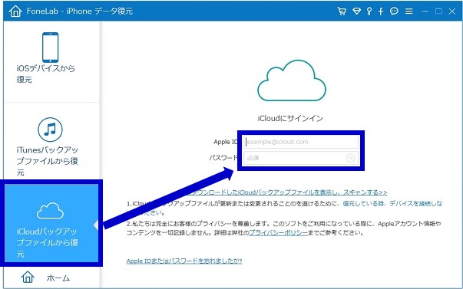Focus the Apple ID input field
The image size is (463, 289).
click(x=301, y=142)
